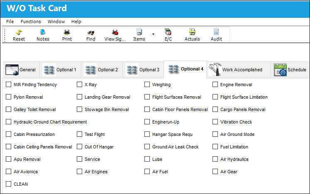310x194 pixels.
Task: Switch to the Optional 1 tab
Action: [x=60, y=70]
